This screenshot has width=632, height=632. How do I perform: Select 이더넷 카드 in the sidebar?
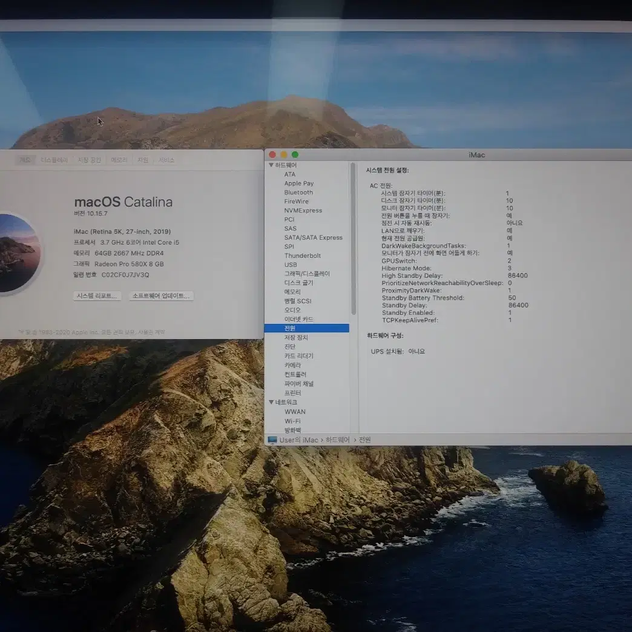pyautogui.click(x=298, y=319)
